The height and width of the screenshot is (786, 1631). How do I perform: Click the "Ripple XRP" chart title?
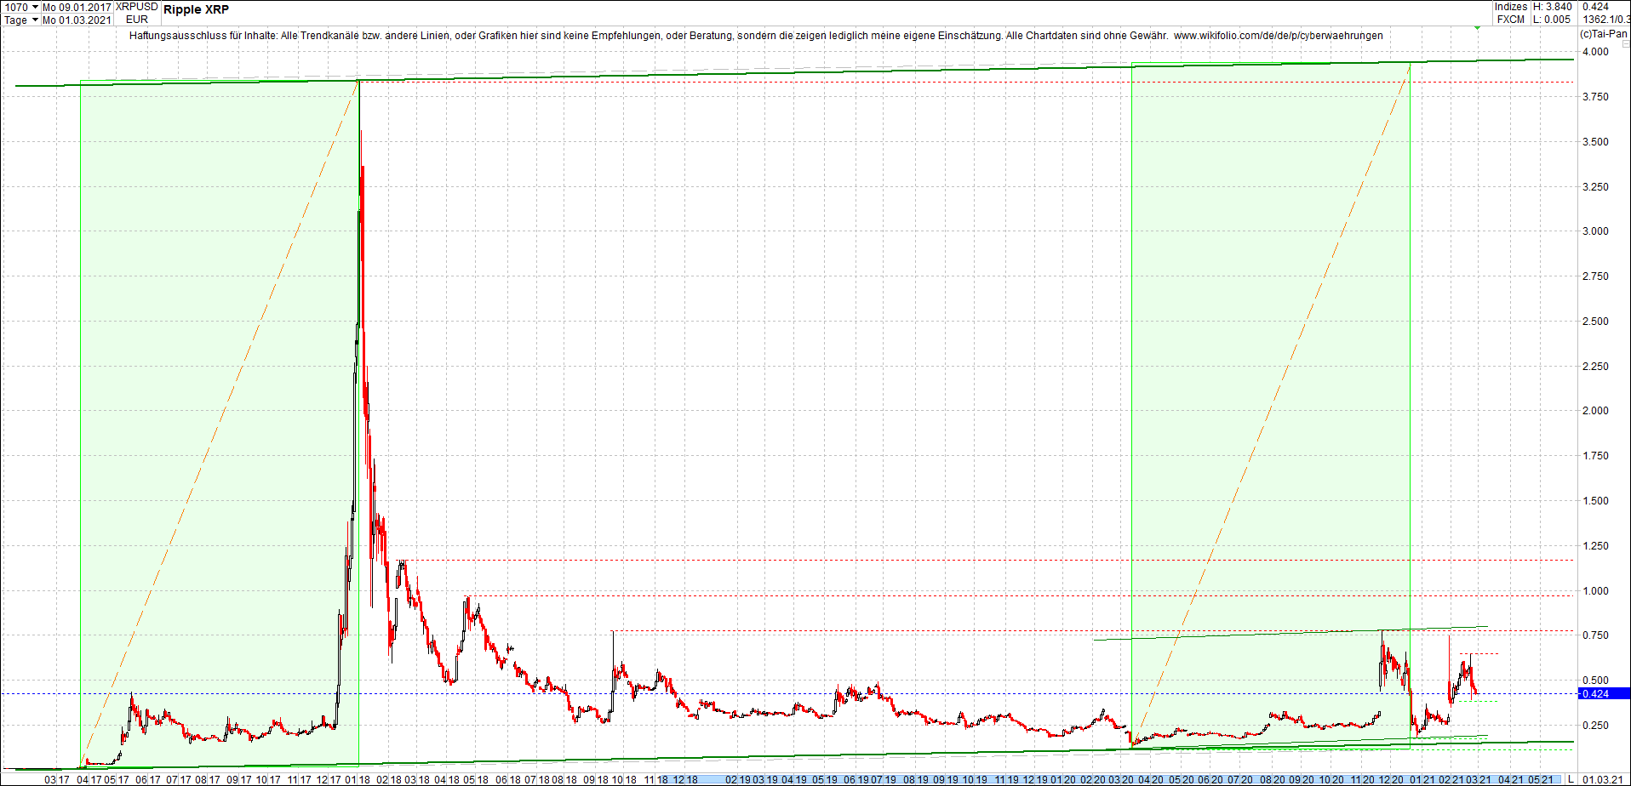pos(196,9)
